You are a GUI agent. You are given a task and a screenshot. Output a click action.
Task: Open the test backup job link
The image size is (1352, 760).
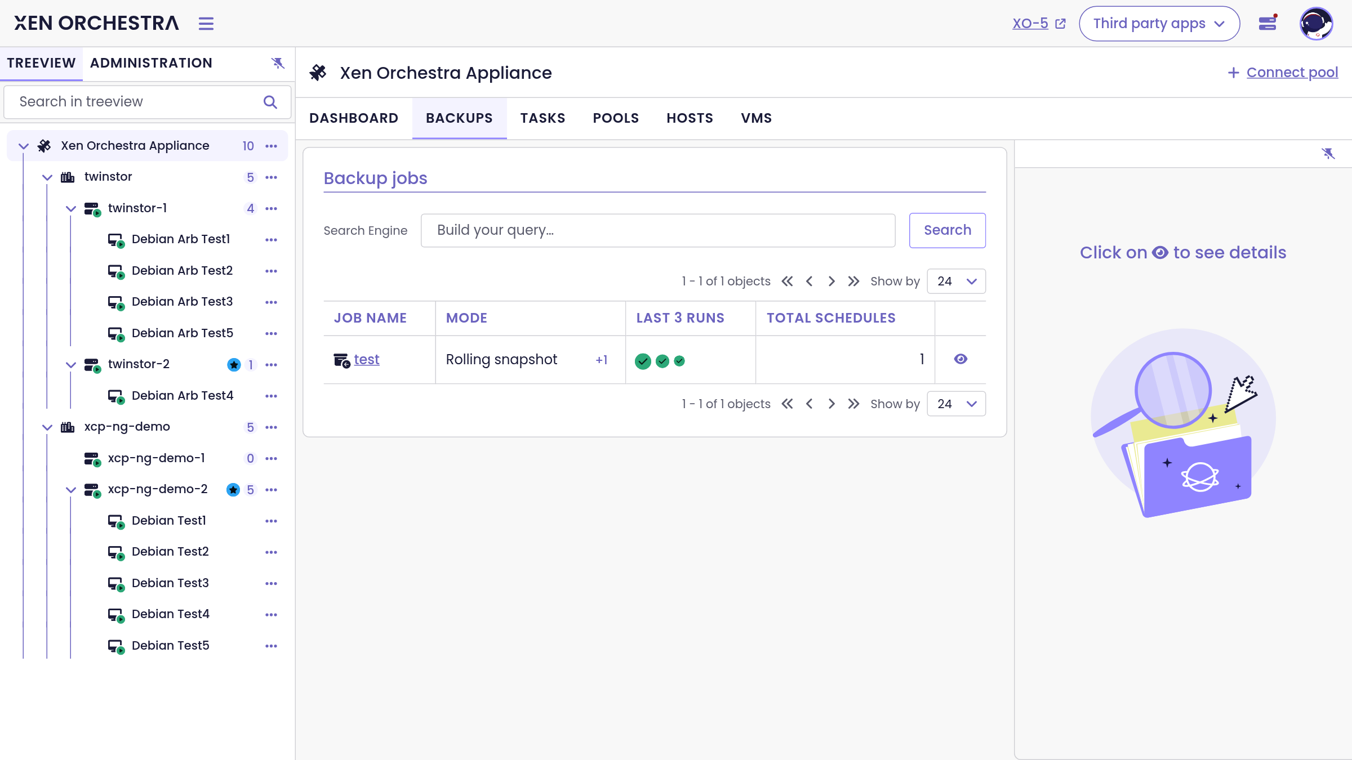(x=367, y=360)
